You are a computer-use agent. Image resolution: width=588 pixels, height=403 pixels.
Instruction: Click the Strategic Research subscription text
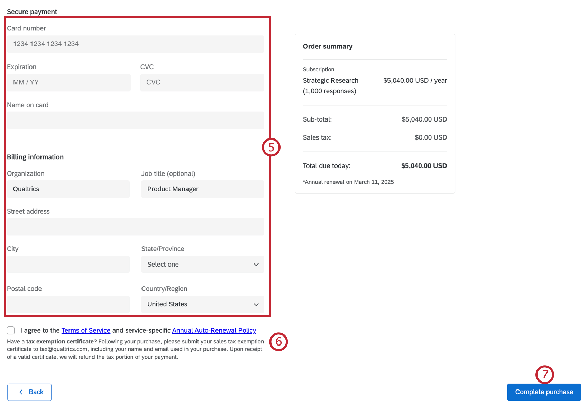tap(331, 86)
